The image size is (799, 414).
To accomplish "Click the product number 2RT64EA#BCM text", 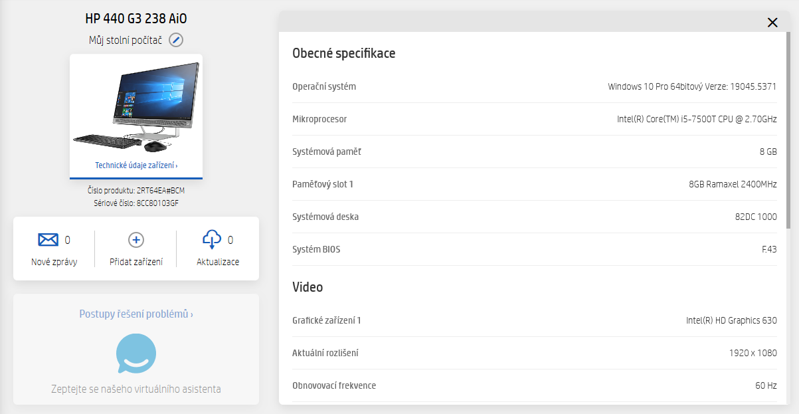I will point(160,191).
